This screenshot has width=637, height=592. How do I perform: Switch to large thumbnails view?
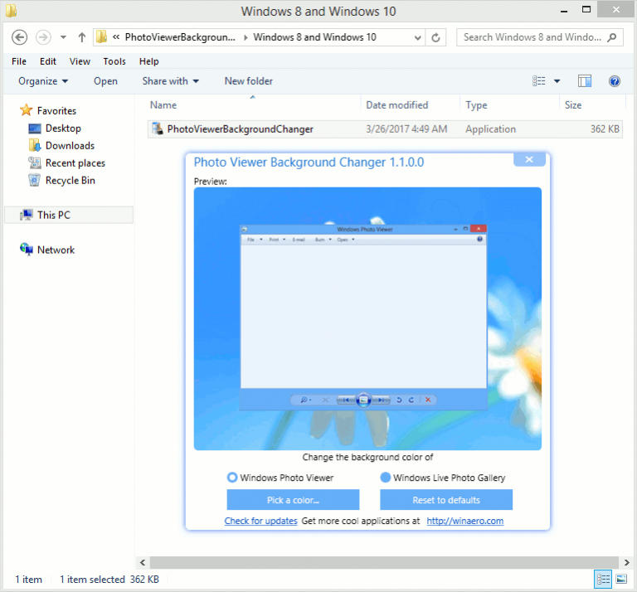pos(621,579)
